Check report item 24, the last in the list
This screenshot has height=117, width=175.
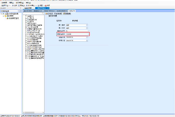[26, 58]
